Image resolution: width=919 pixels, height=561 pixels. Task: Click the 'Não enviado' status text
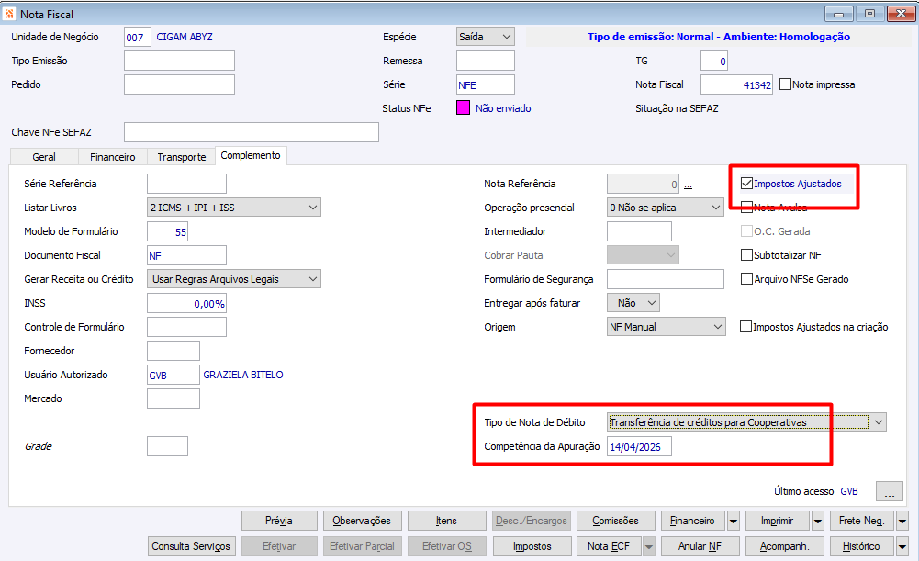pos(503,108)
